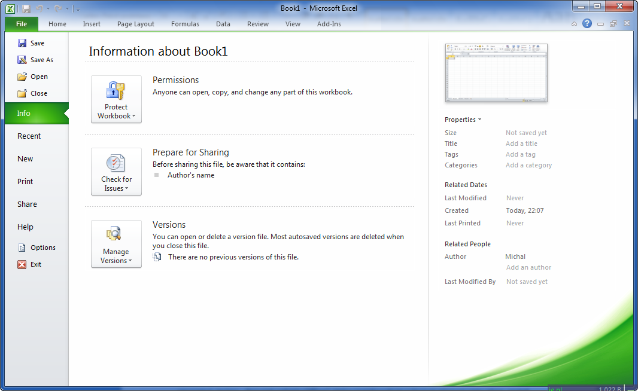Open the Page Layout ribbon tab

coord(135,24)
